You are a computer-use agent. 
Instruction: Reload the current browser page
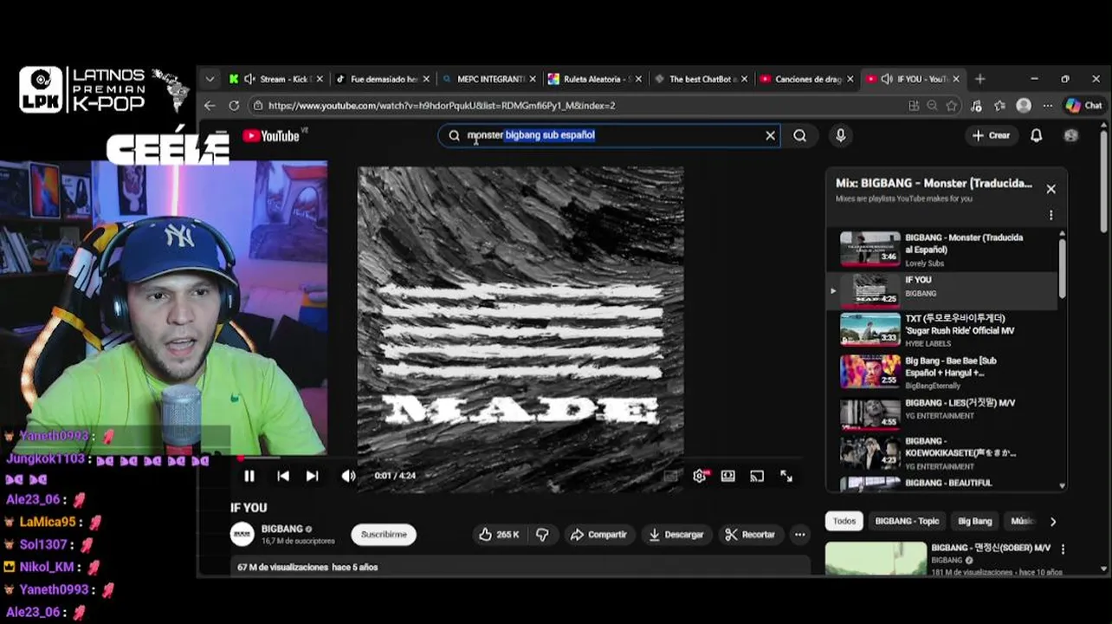pyautogui.click(x=234, y=106)
